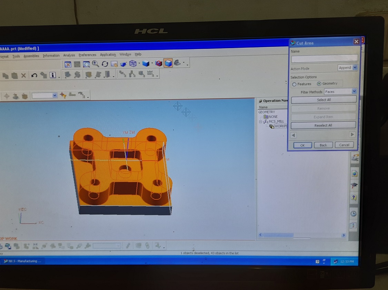Click the Name input field in Cut Area
Viewport: 388px width, 290px height.
(x=324, y=58)
